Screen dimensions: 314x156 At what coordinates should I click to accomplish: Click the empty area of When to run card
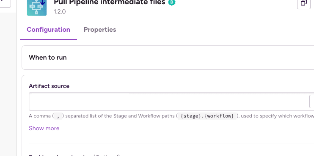click(190, 57)
